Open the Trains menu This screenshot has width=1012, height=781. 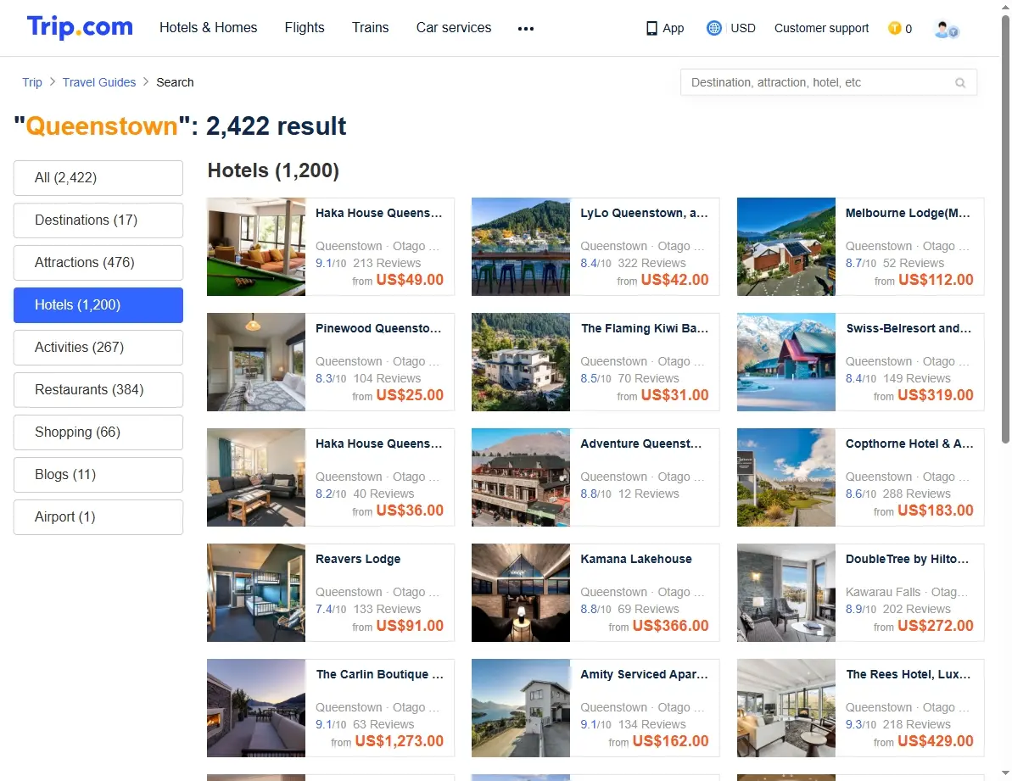point(371,28)
